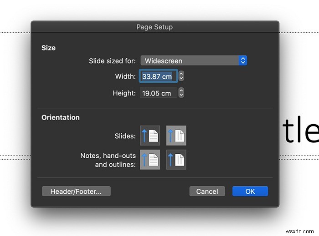Screen dimensions: 319x236
Task: Click the 'Slide sized for:' label
Action: (x=112, y=61)
